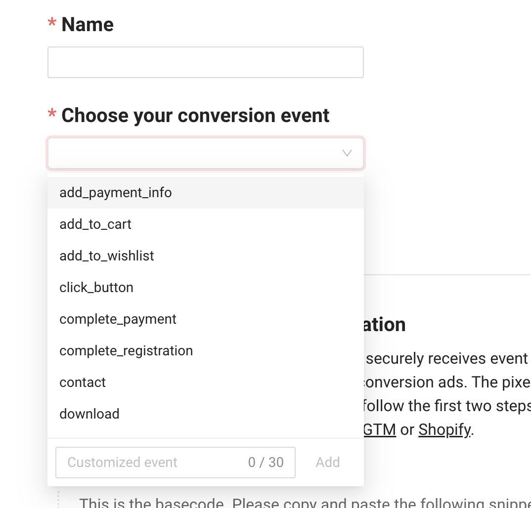Click the conversion event dropdown chevron arrow
This screenshot has height=508, width=531.
(347, 153)
